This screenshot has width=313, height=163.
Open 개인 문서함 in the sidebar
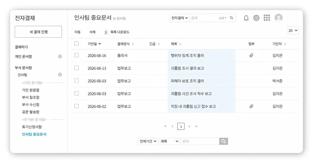tap(23, 56)
